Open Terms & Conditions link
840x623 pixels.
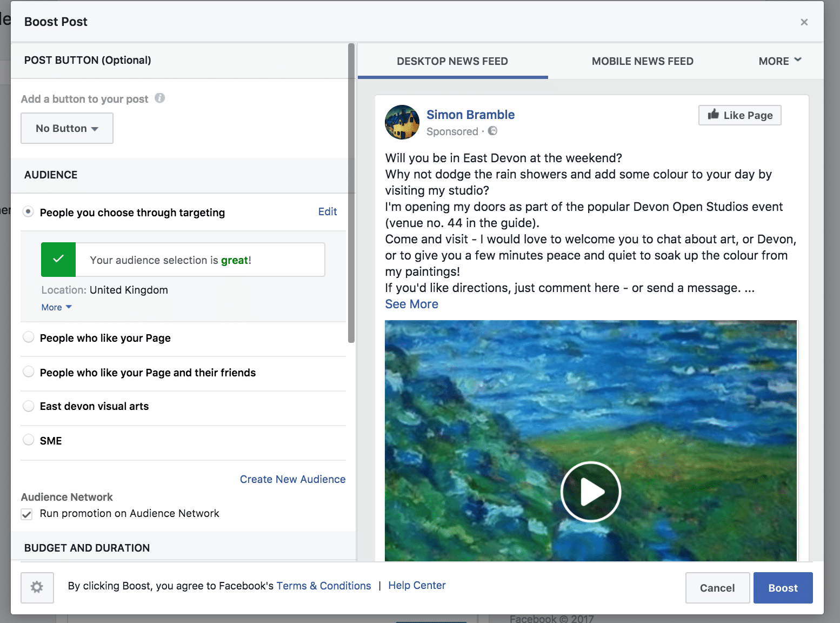324,586
